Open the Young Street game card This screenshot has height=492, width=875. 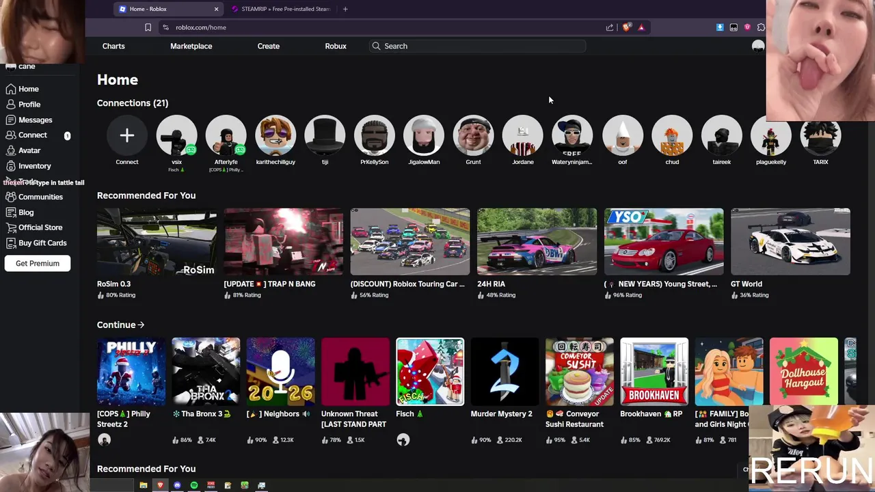(x=664, y=242)
